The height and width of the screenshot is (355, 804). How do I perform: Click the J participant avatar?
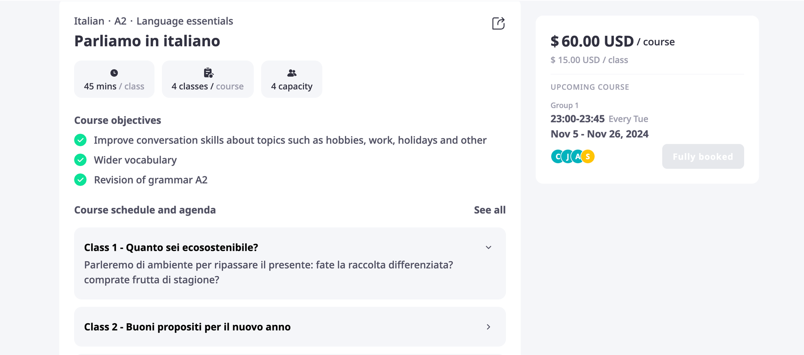coord(567,156)
